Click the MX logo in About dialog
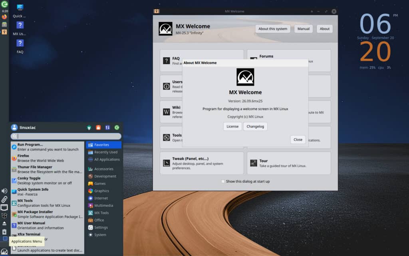 tap(245, 77)
